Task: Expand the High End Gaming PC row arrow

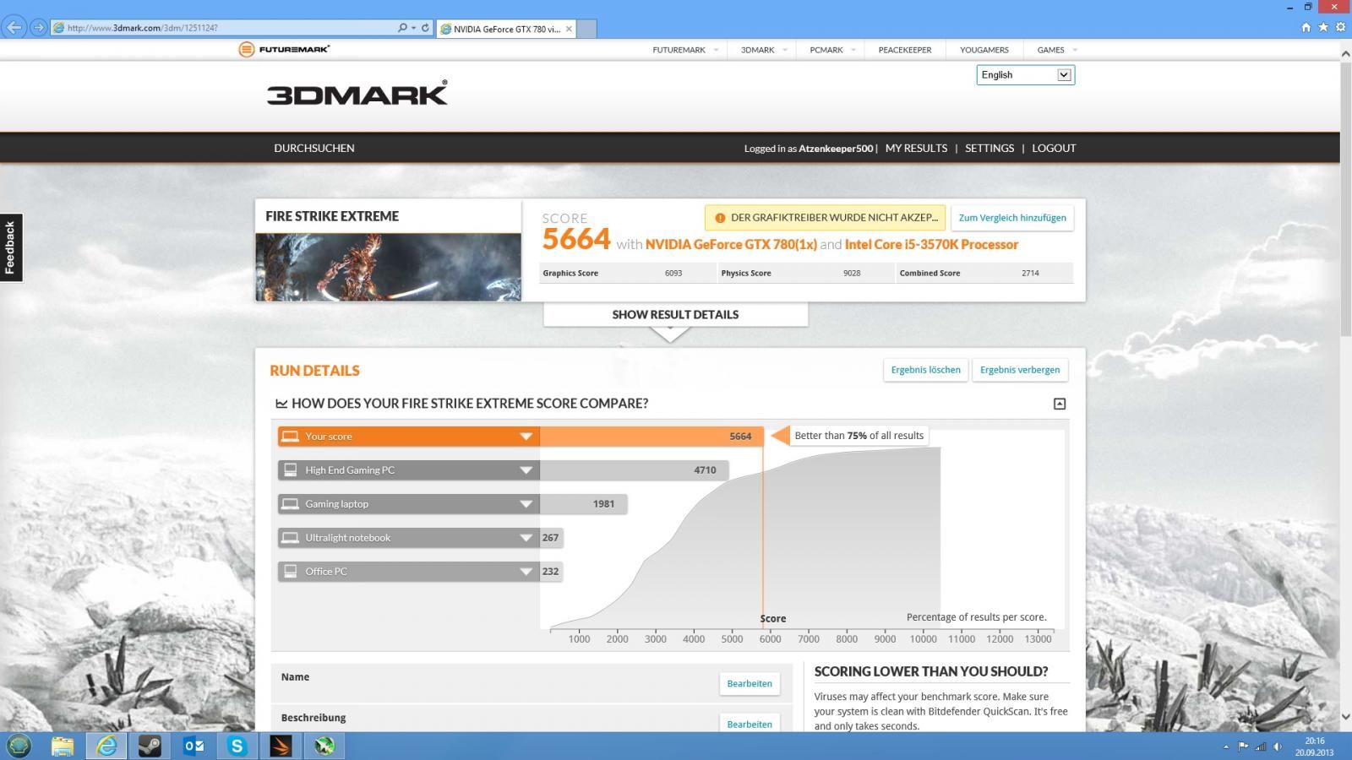Action: point(526,470)
